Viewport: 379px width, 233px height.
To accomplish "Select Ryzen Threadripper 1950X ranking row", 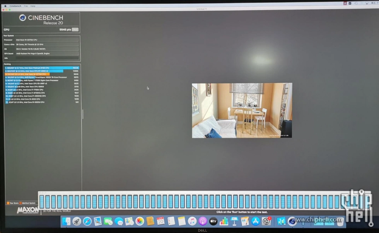I will click(42, 77).
